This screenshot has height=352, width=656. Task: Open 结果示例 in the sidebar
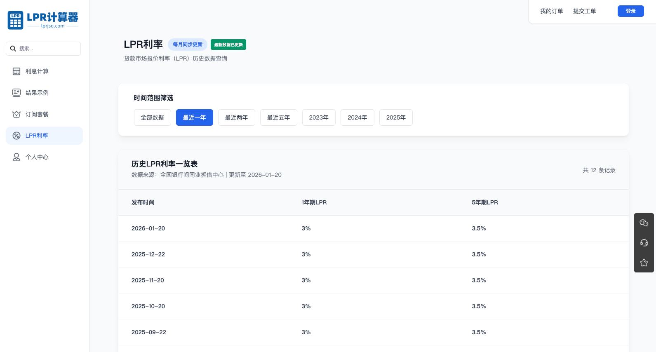(x=37, y=93)
